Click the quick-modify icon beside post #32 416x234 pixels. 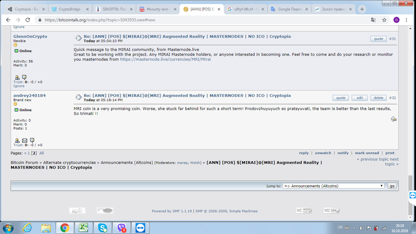[x=394, y=119]
